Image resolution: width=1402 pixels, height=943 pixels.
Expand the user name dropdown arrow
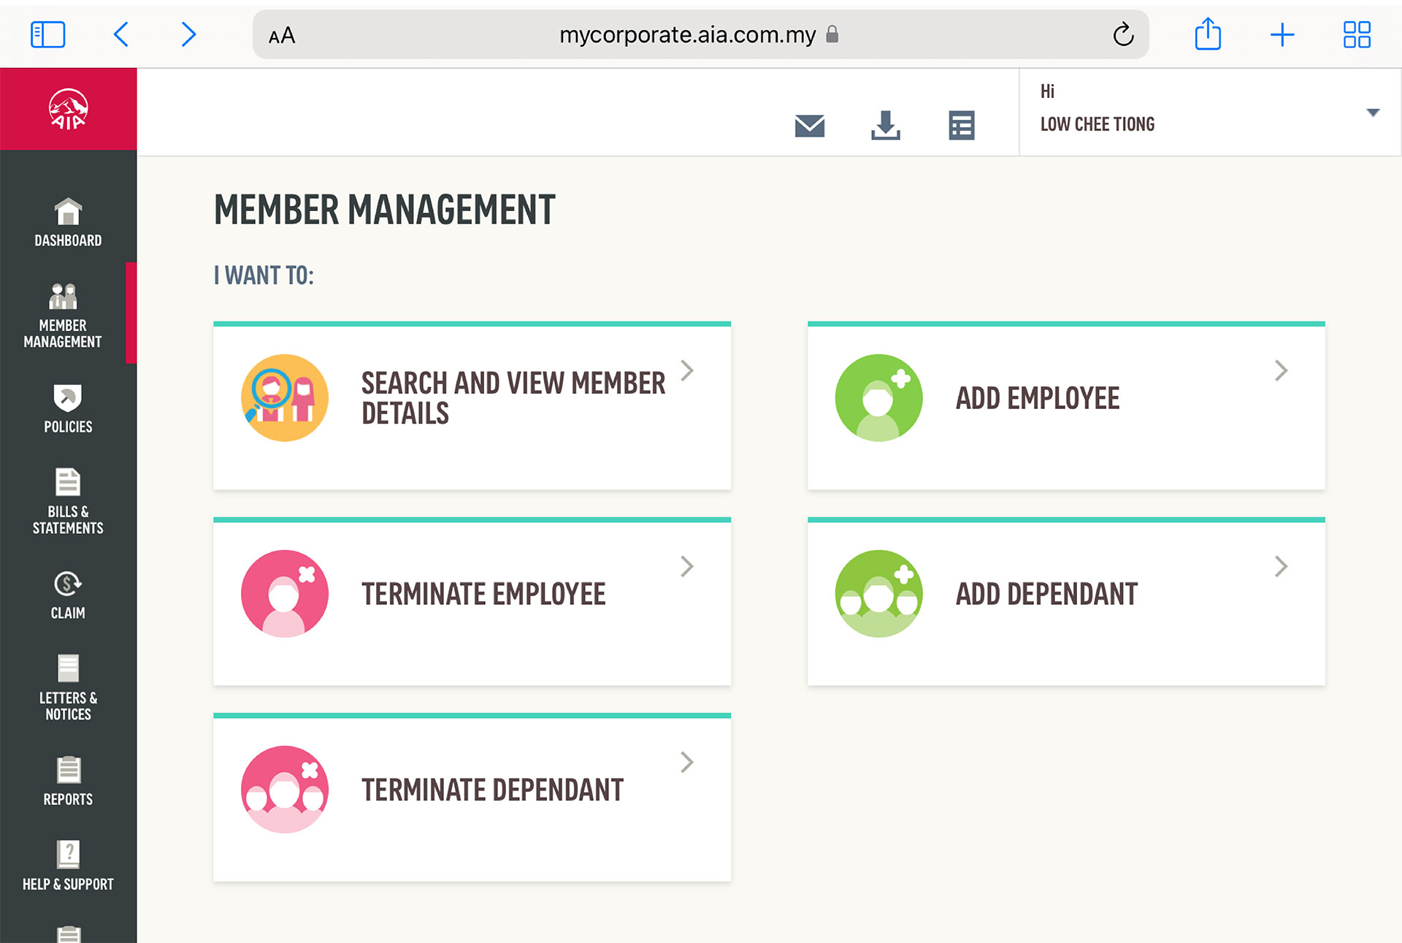click(x=1372, y=112)
